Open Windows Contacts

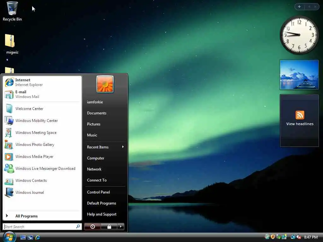pos(42,181)
